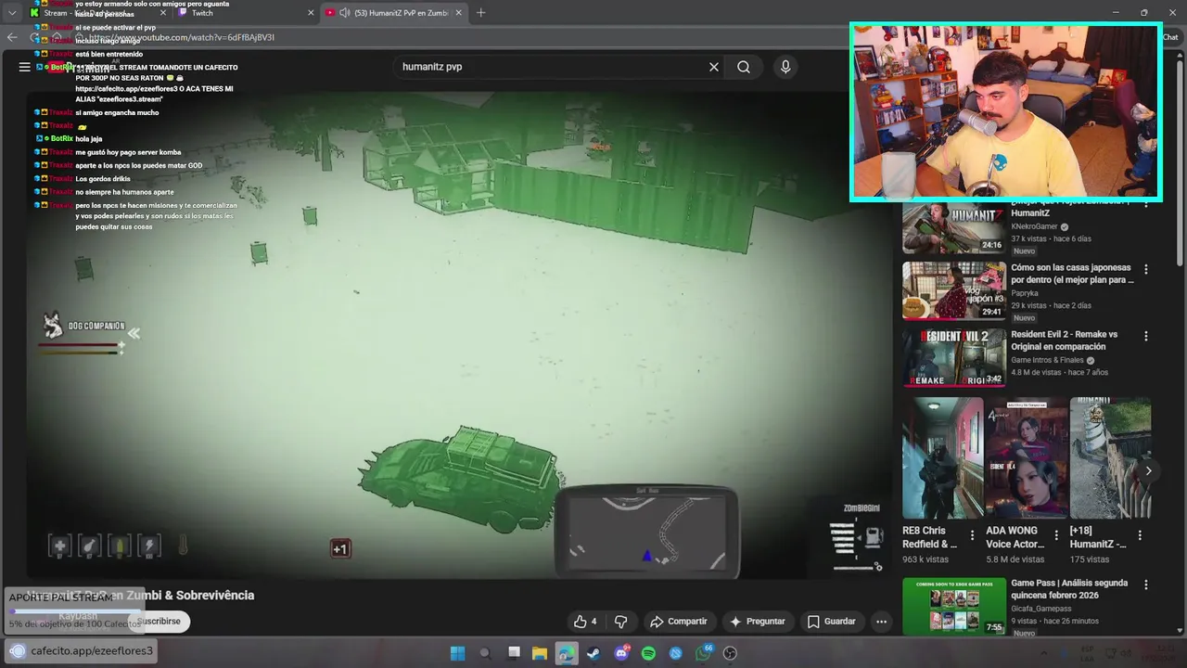The height and width of the screenshot is (668, 1187).
Task: Open options menu for Resident Evil 2 video
Action: 1145,336
